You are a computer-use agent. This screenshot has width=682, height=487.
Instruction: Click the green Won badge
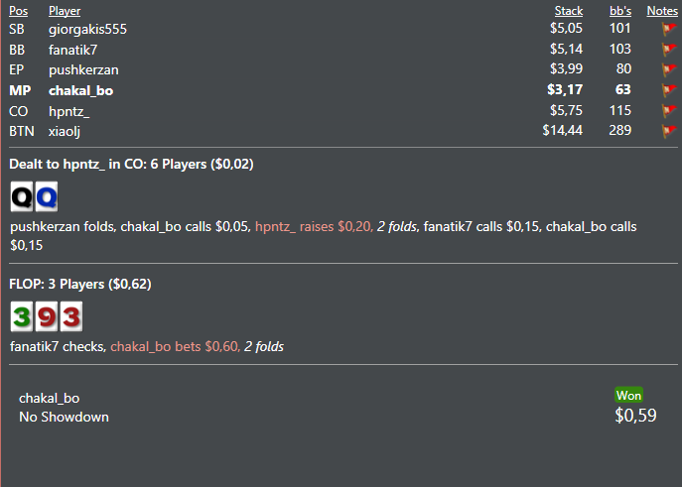(629, 395)
